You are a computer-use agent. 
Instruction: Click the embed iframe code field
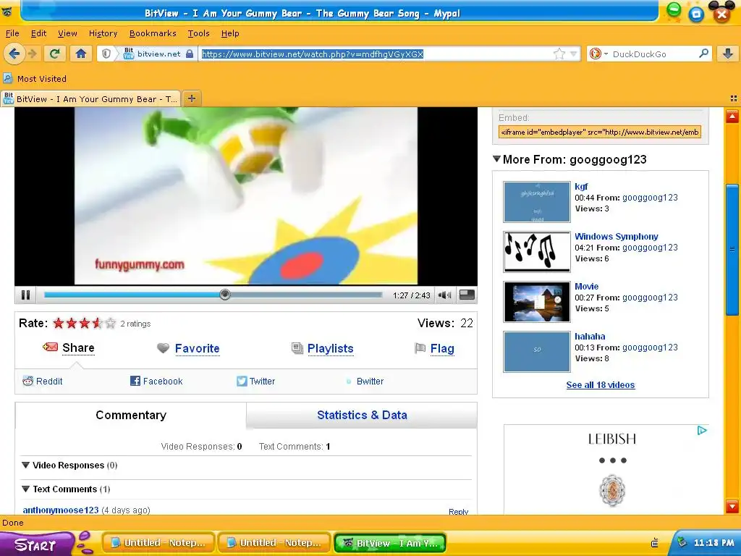(600, 132)
